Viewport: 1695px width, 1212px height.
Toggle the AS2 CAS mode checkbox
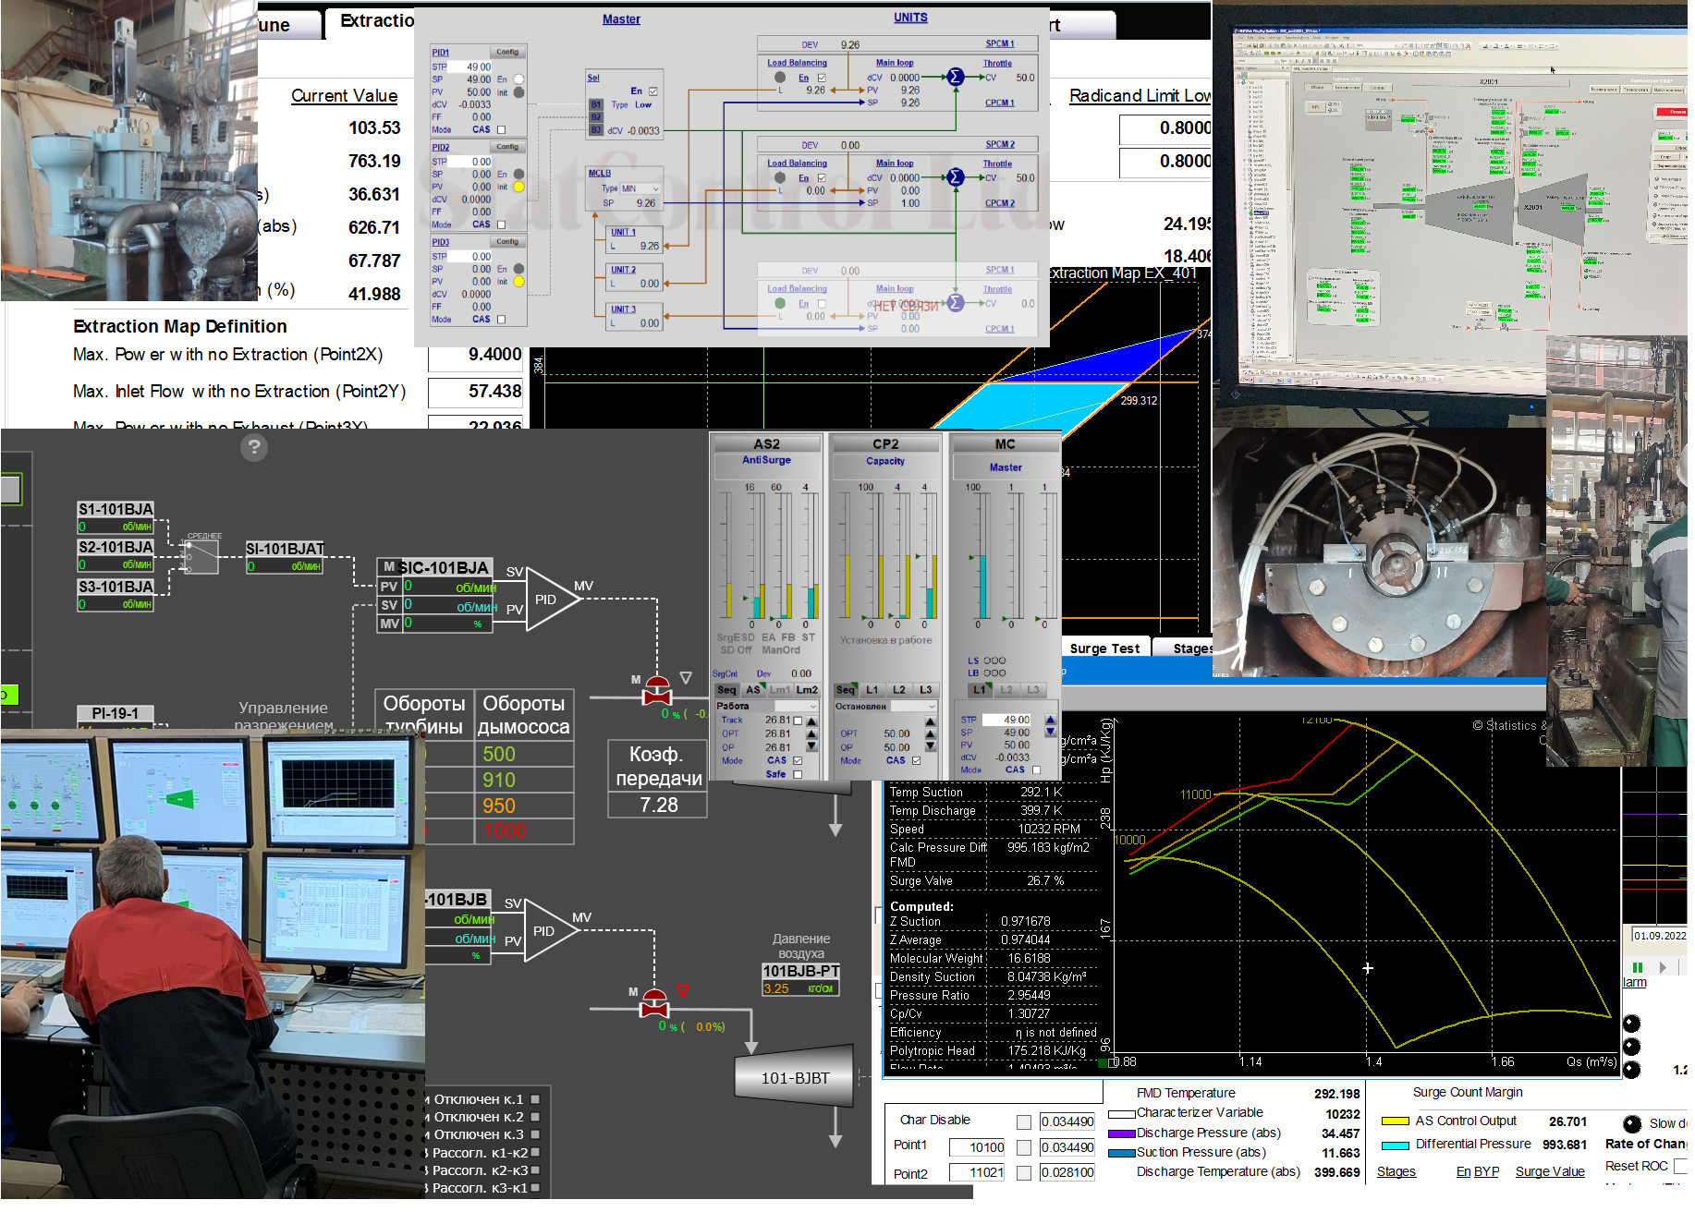point(798,761)
